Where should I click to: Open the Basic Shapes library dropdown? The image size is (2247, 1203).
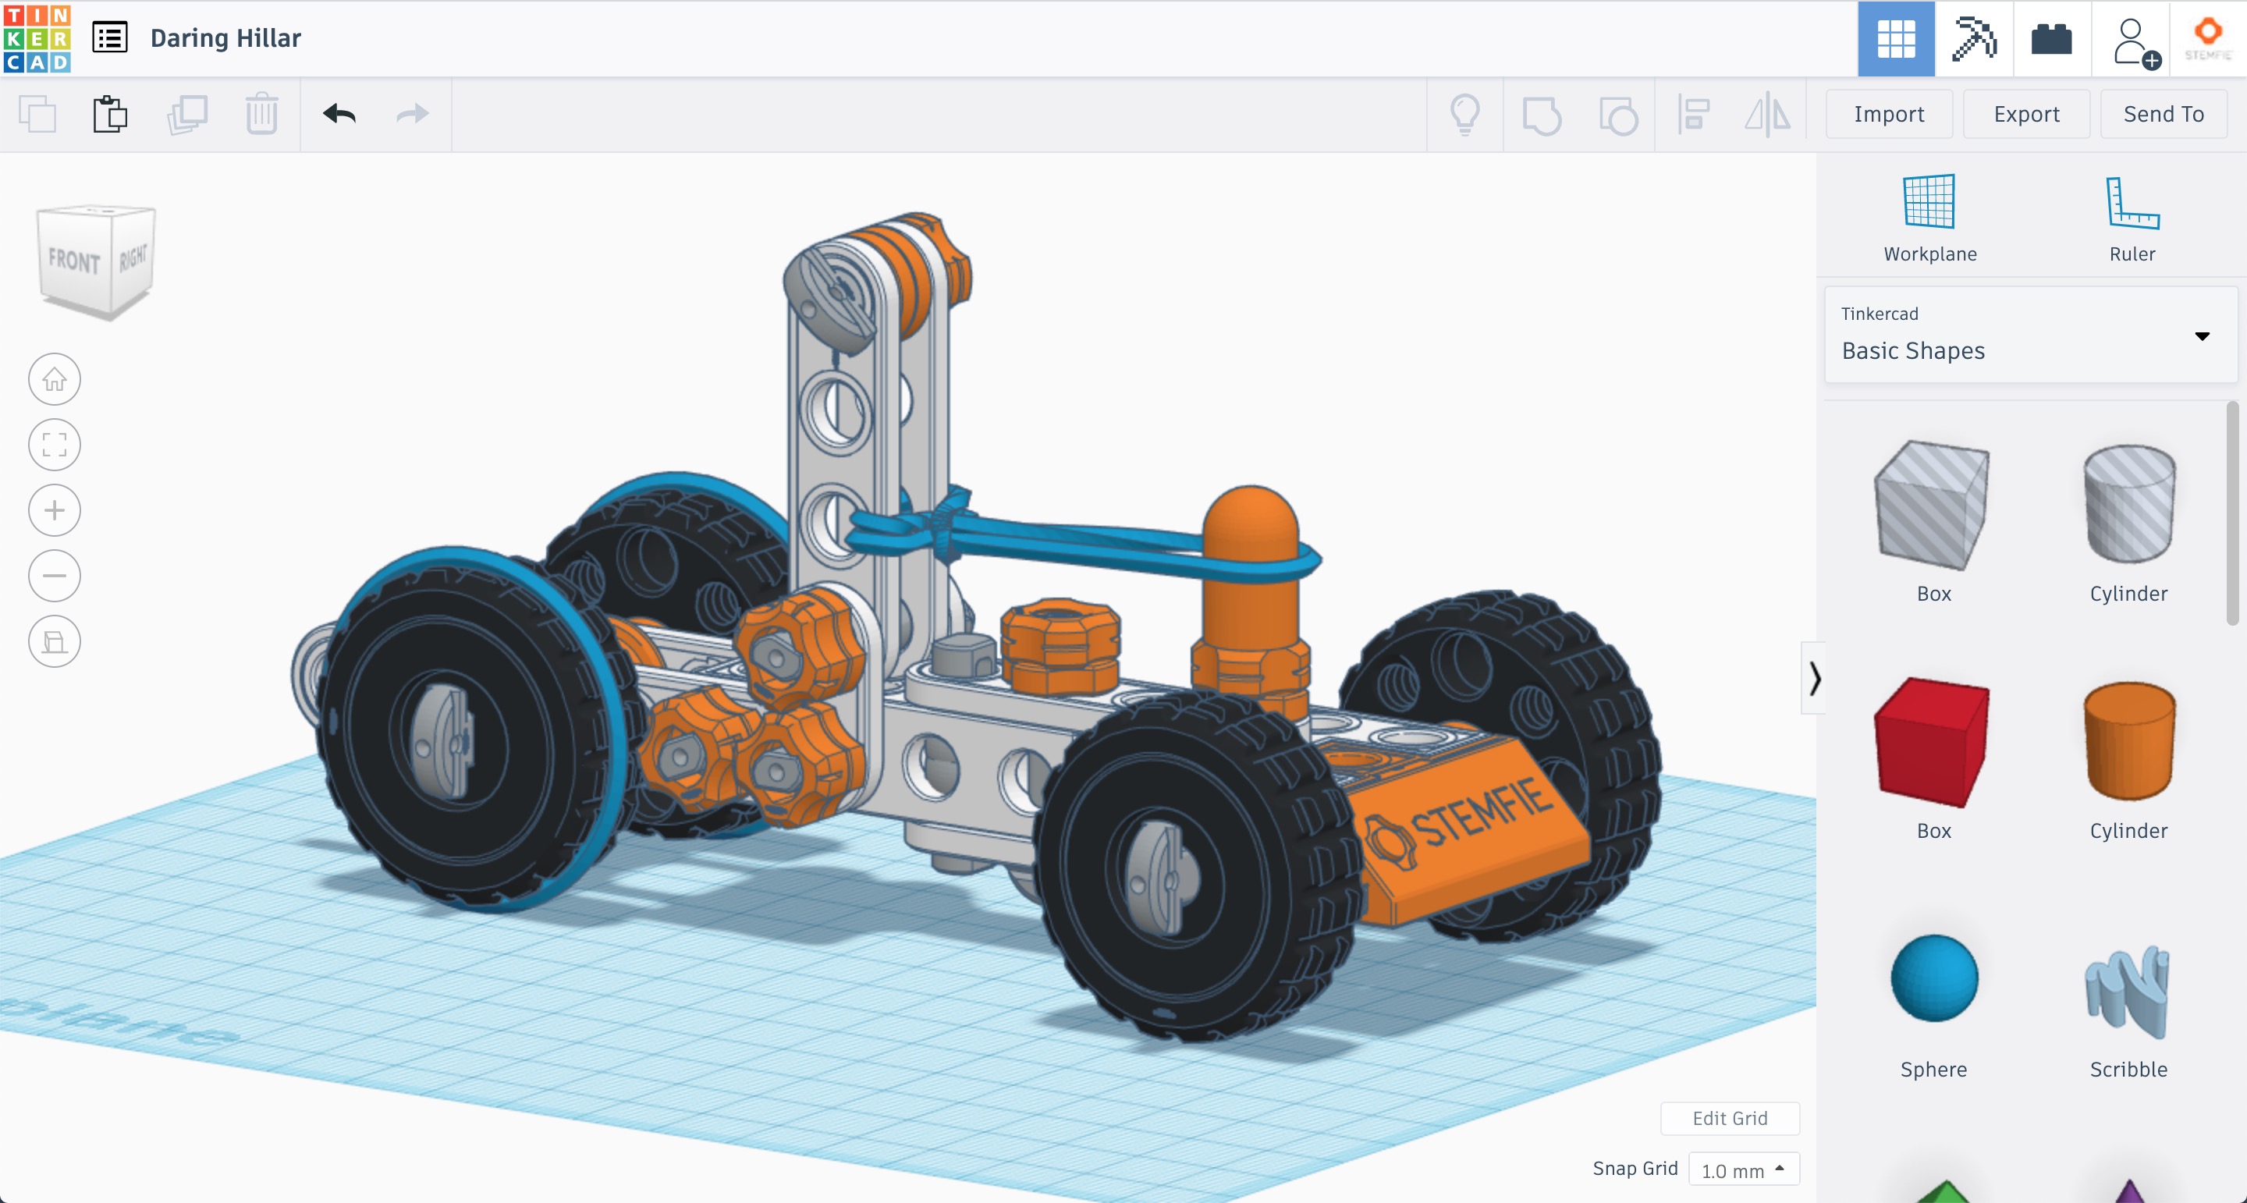click(2030, 335)
